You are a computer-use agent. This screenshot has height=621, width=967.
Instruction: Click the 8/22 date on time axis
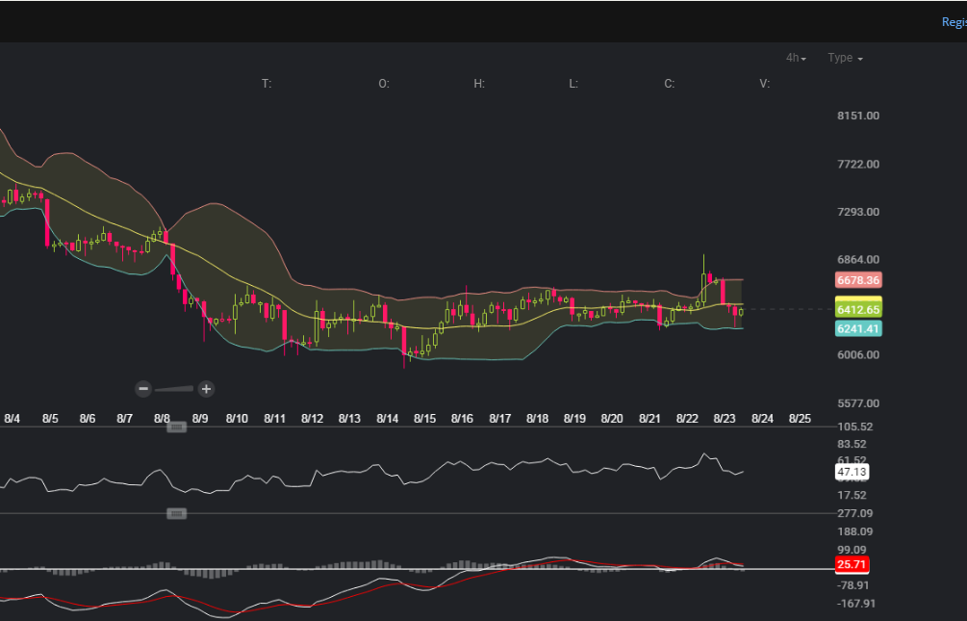(687, 419)
